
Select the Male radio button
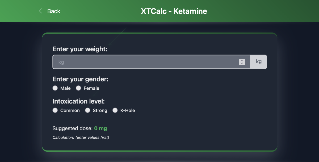(55, 88)
